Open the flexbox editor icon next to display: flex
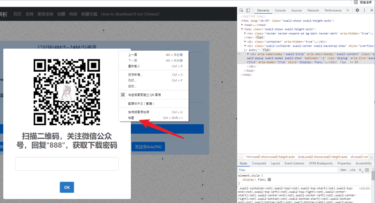This screenshot has width=375, height=203. tap(269, 180)
